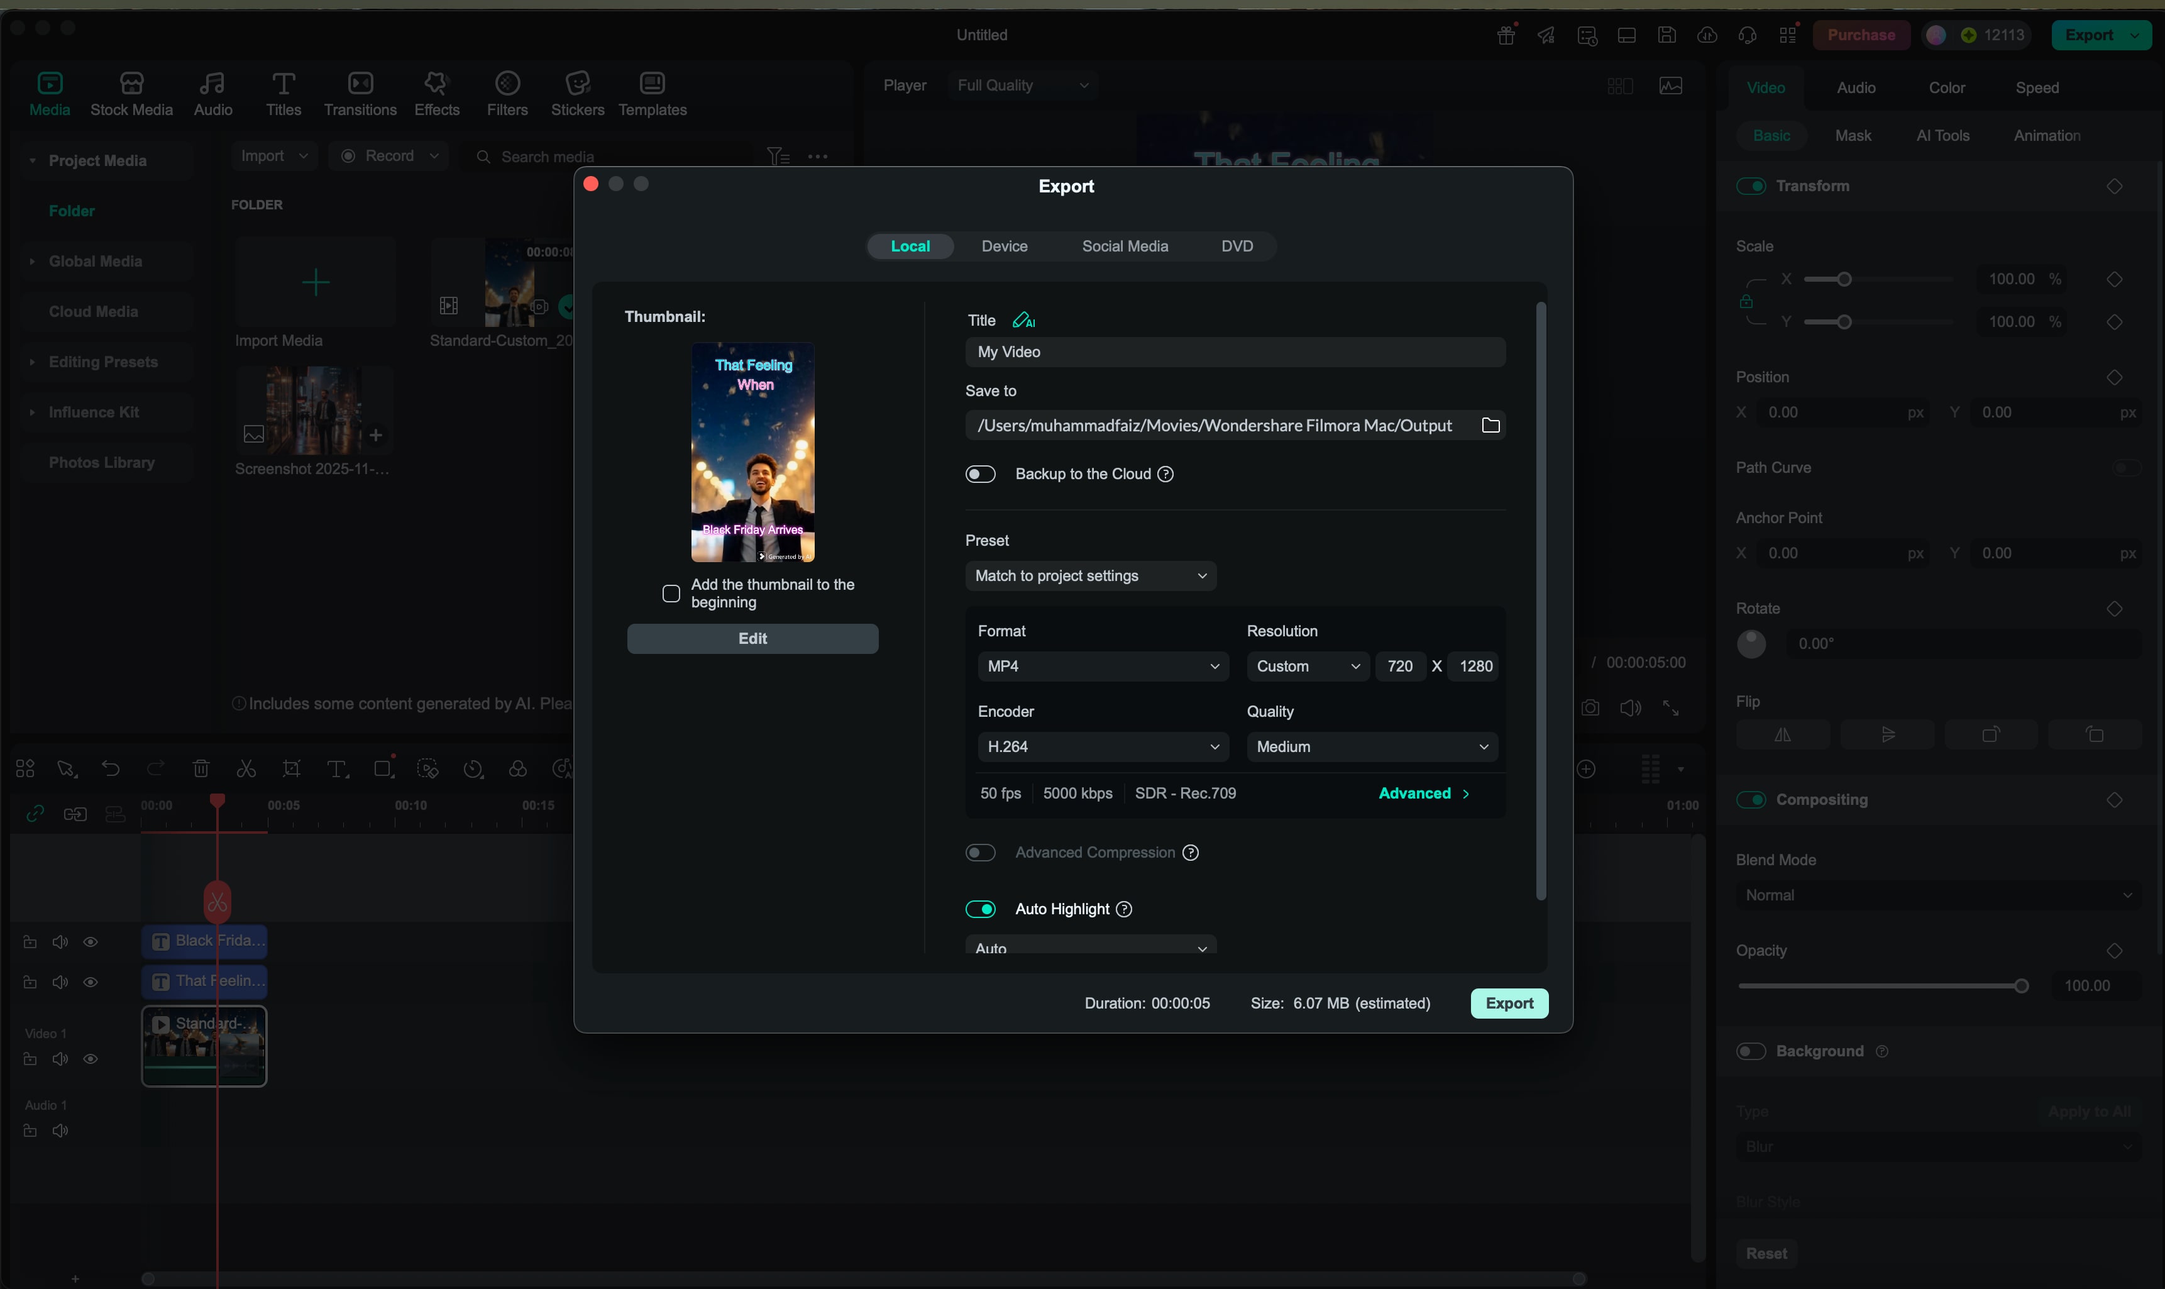Click the Export button in dialog footer

click(1509, 1004)
